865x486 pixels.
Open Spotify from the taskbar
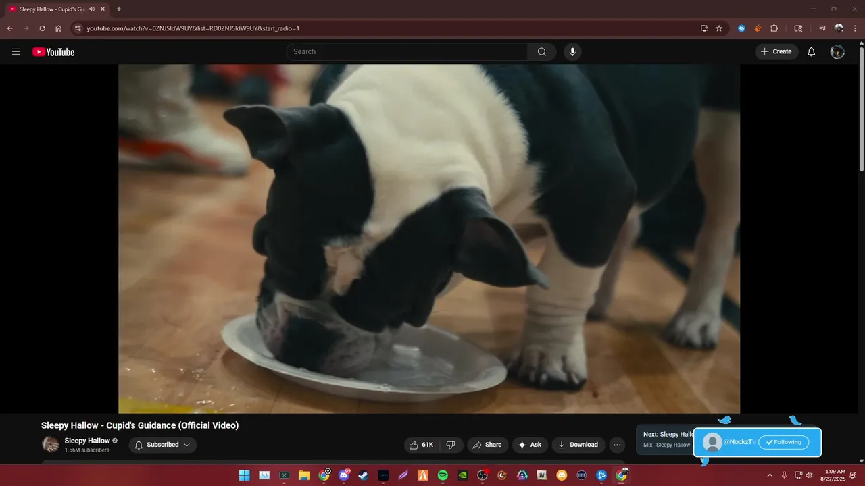[443, 475]
